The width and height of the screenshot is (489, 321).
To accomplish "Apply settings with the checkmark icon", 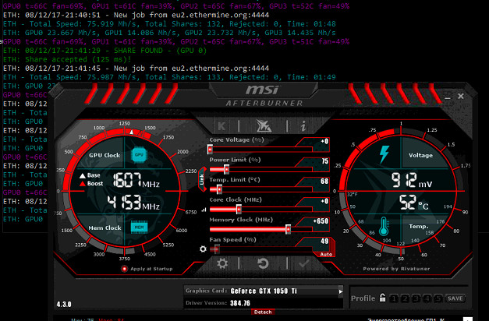I will click(303, 263).
